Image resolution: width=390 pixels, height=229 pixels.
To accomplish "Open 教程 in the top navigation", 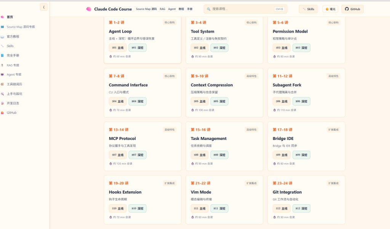I will pos(181,9).
